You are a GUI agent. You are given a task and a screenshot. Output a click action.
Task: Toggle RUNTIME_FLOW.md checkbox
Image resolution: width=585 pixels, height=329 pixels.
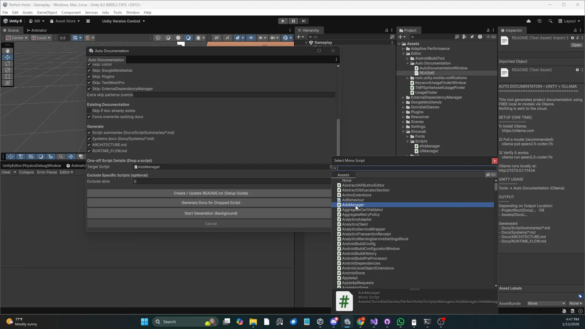(89, 151)
